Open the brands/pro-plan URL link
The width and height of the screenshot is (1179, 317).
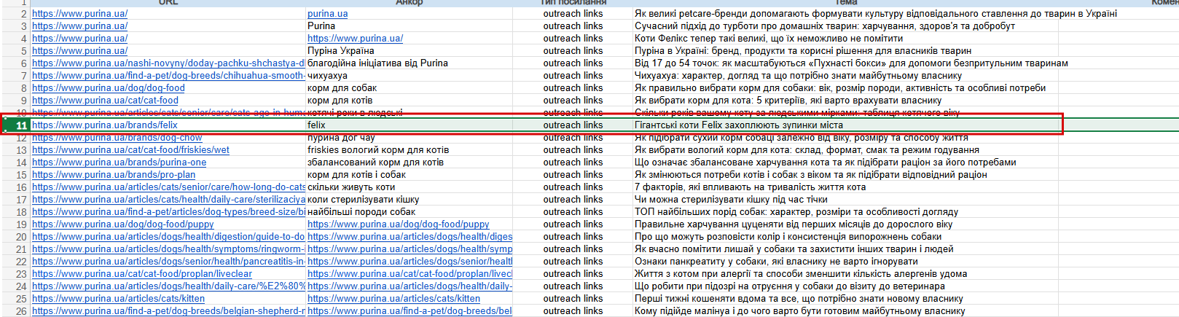pyautogui.click(x=114, y=175)
